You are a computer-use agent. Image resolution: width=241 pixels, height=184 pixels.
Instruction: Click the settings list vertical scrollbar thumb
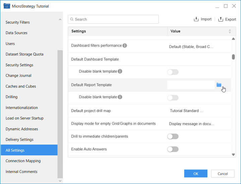tap(233, 57)
